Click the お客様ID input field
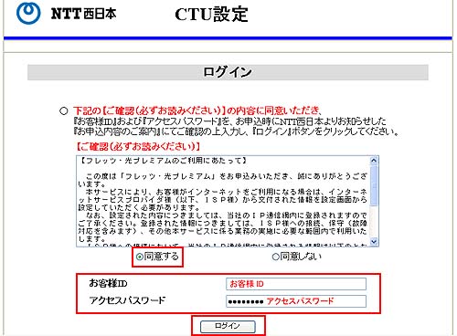The height and width of the screenshot is (336, 457). pos(296,284)
